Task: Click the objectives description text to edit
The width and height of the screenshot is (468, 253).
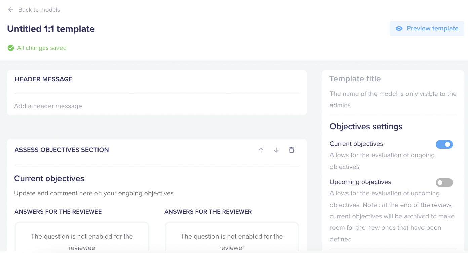Action: 94,193
